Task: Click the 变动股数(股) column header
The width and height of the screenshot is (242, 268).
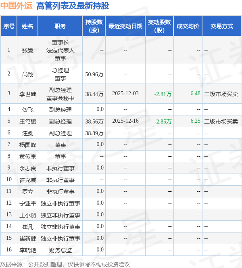Action: pyautogui.click(x=159, y=26)
